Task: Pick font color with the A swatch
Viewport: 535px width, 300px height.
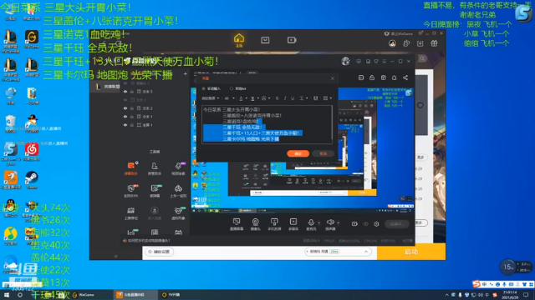Action: coord(241,98)
